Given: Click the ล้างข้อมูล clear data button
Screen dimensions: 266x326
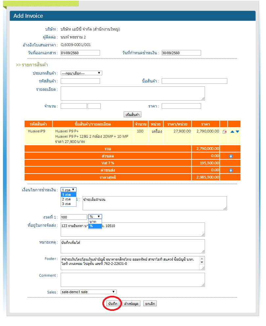Looking at the screenshot, I should pos(131,304).
